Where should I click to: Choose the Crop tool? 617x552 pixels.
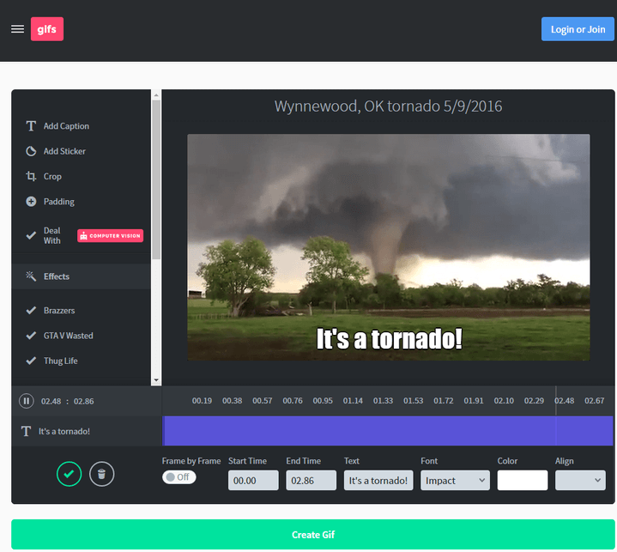[x=52, y=176]
